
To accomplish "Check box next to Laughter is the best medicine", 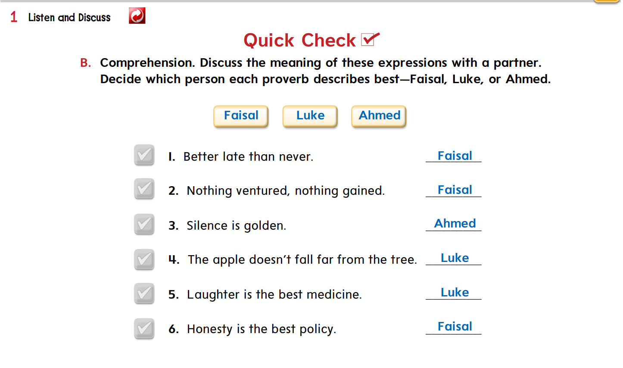I will [x=144, y=293].
